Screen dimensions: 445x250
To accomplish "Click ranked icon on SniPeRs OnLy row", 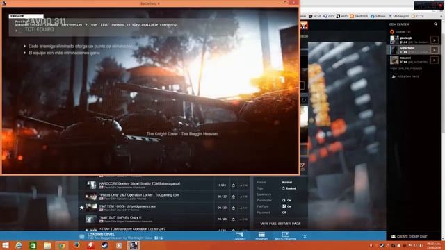I will tap(234, 219).
